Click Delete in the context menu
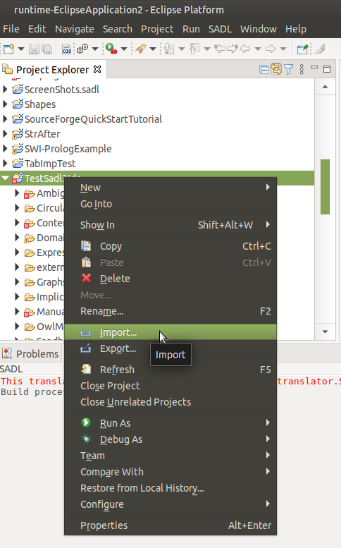 [170, 279]
